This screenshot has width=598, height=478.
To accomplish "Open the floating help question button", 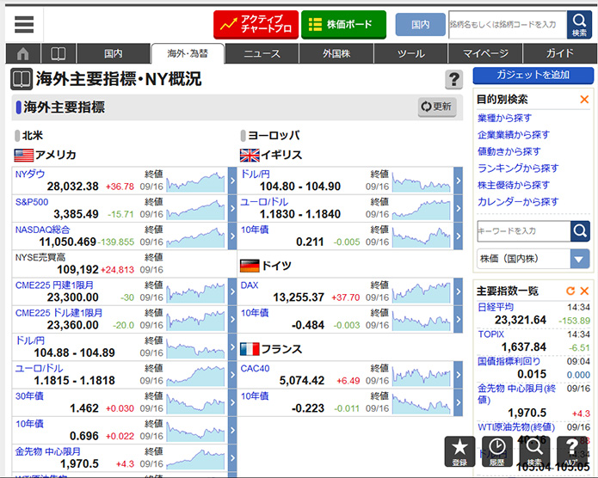I will pyautogui.click(x=571, y=451).
